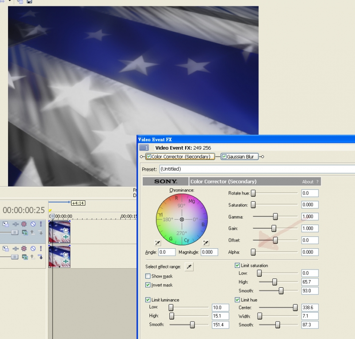Click Make Compositing Parent on second track
Viewport: 355px width, 339px height.
click(x=32, y=257)
